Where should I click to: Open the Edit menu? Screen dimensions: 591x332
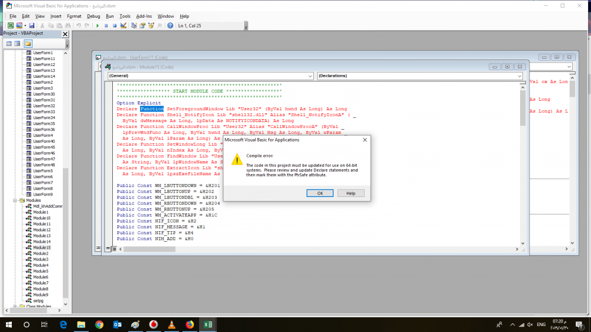(25, 16)
